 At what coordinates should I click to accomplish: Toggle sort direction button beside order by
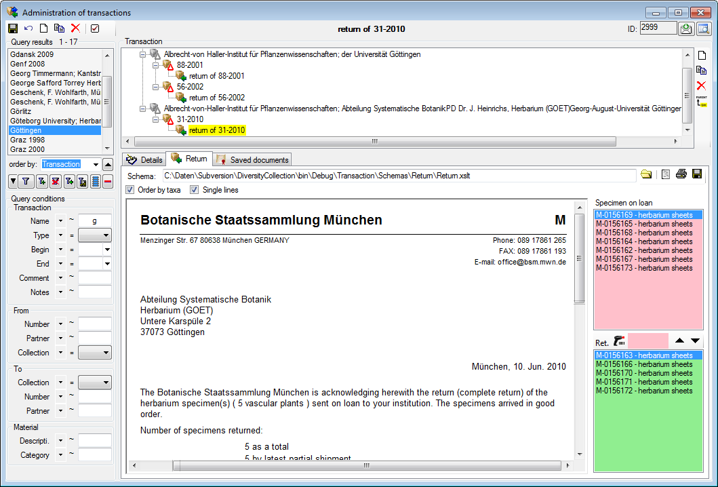click(108, 164)
